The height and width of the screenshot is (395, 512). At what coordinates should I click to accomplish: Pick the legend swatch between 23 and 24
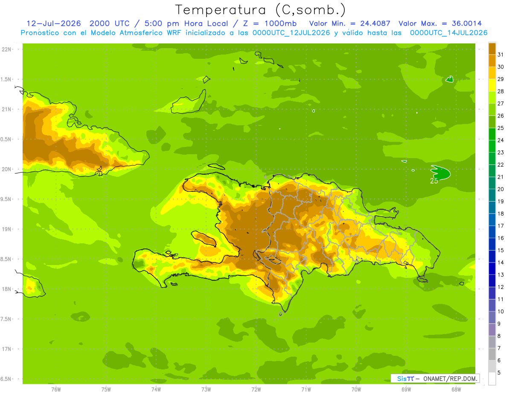click(x=492, y=146)
